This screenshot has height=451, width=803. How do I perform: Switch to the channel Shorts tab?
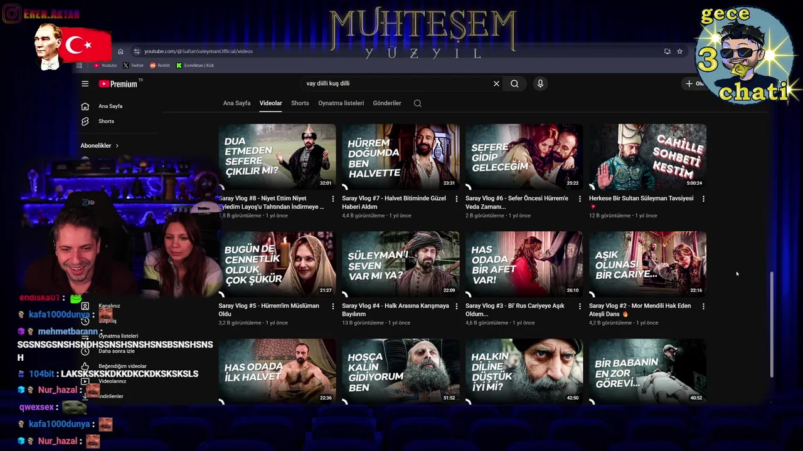[300, 103]
